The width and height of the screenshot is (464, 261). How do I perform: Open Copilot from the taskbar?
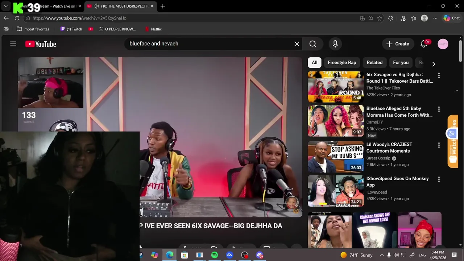[154, 255]
